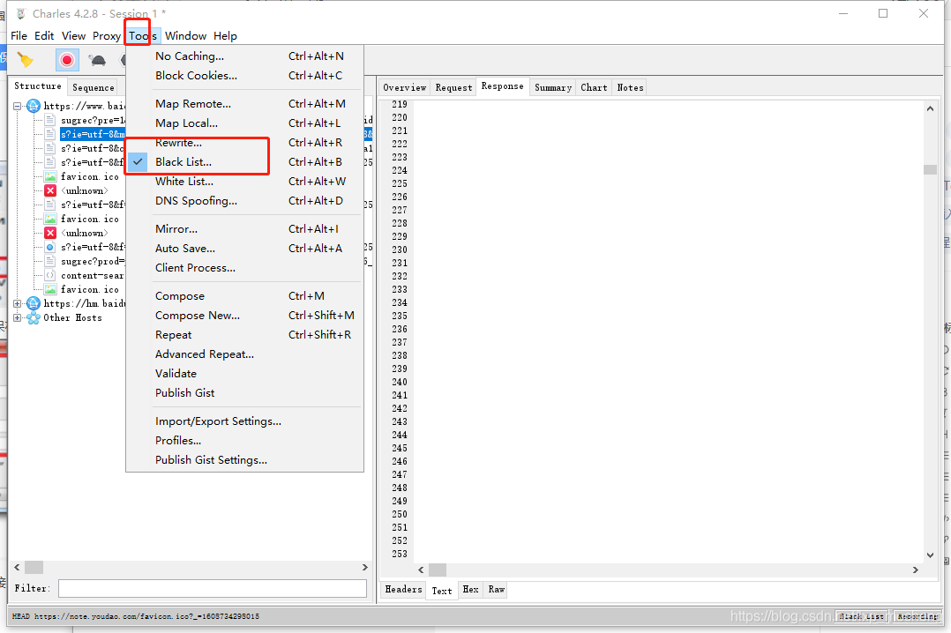Expand the Other Hosts tree node
The width and height of the screenshot is (951, 633).
pyautogui.click(x=17, y=317)
